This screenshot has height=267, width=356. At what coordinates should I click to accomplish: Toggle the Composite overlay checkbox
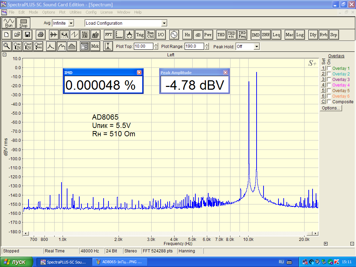tap(329, 102)
